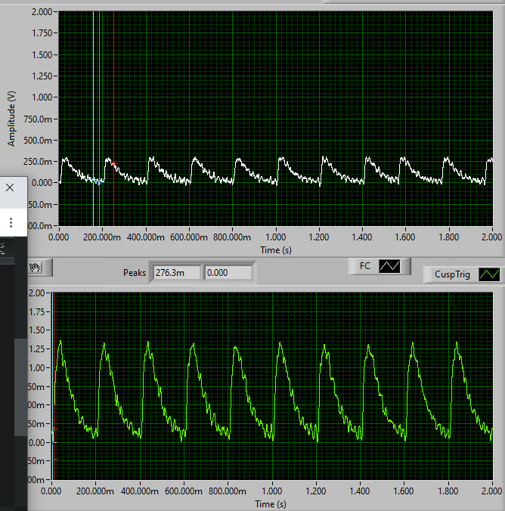This screenshot has width=505, height=511.
Task: Click the red cursor line on top graph
Action: click(113, 91)
